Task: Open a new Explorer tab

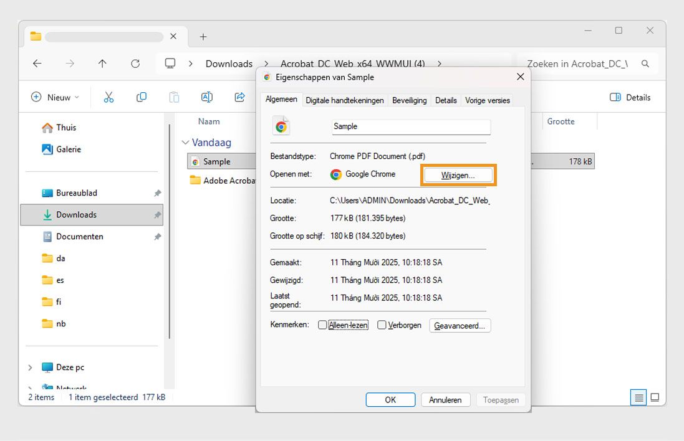Action: pos(203,37)
